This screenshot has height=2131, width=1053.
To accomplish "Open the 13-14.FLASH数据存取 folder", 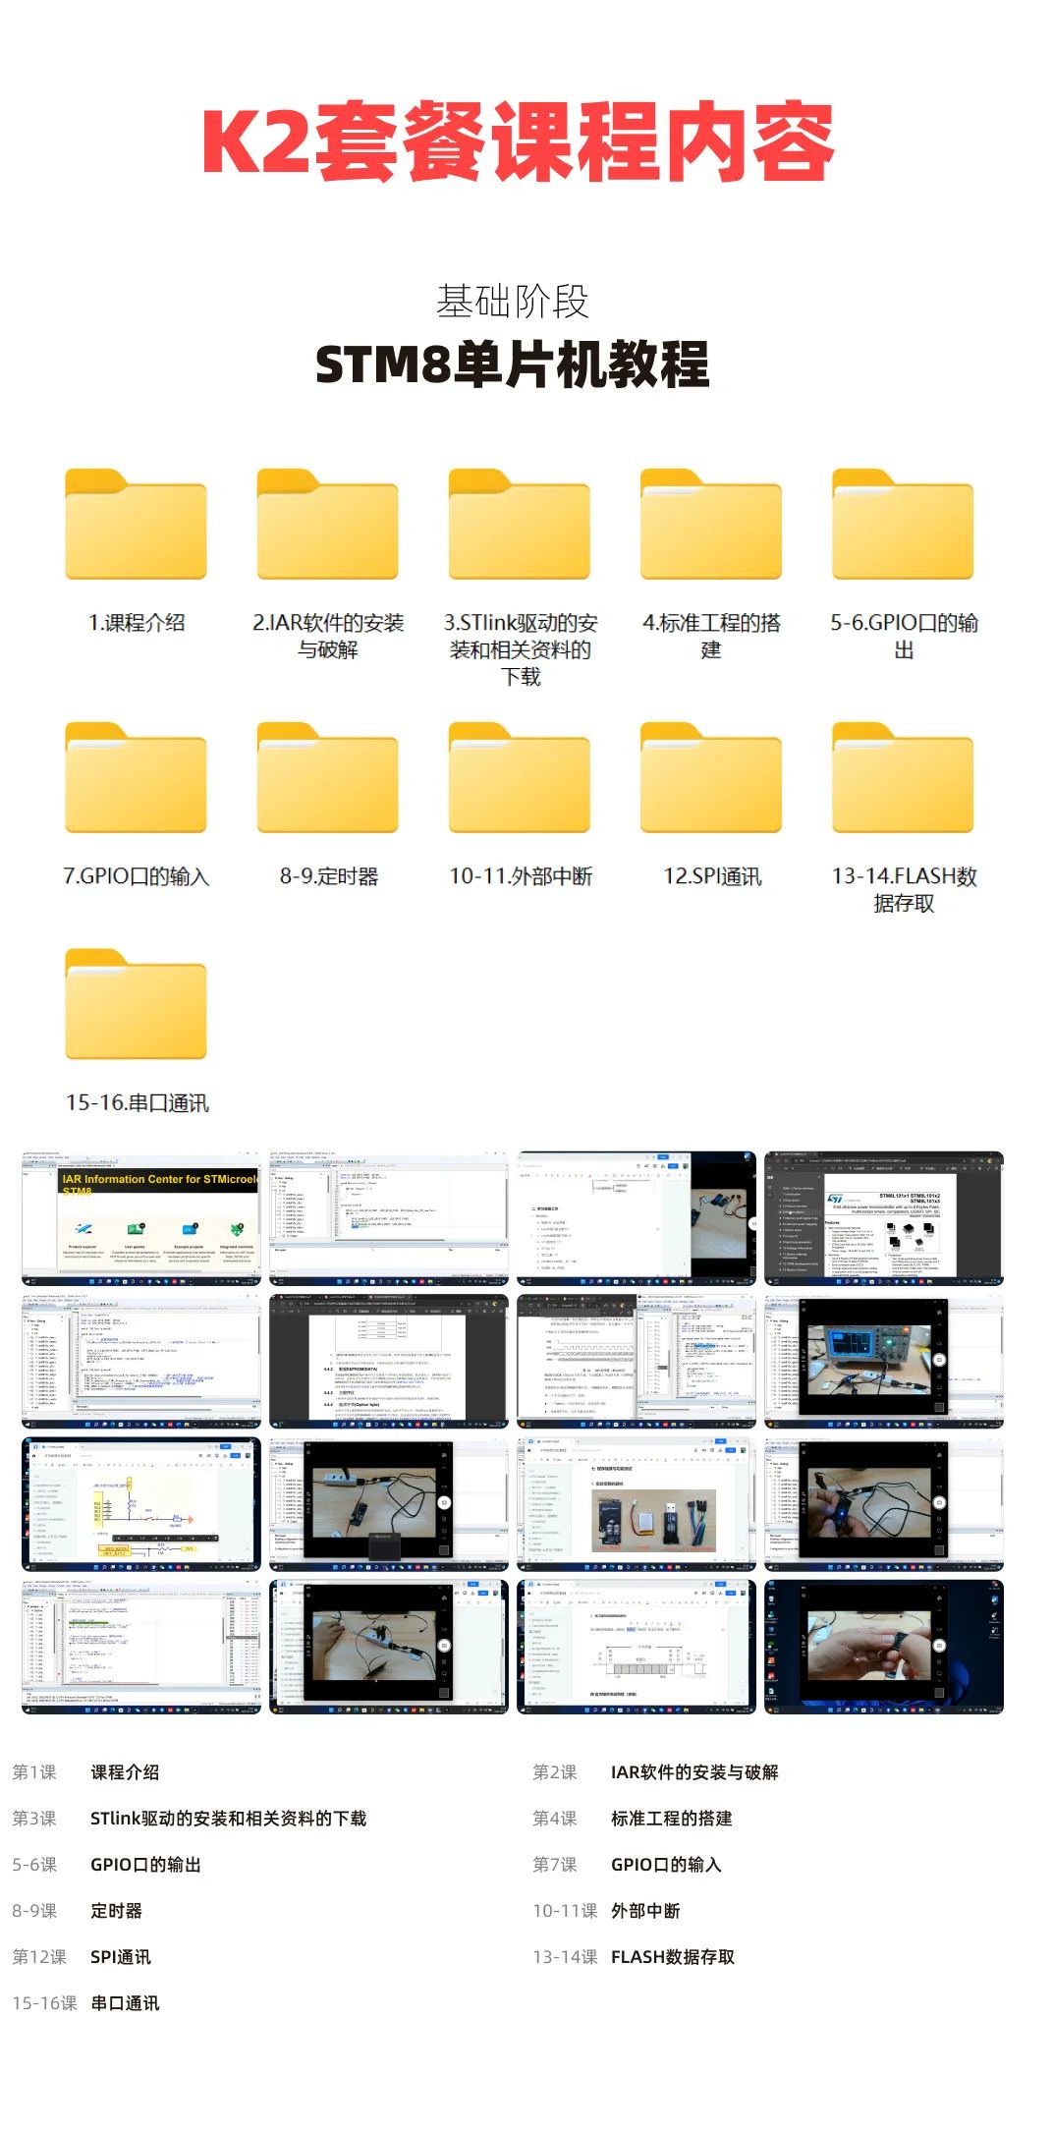I will tap(903, 779).
